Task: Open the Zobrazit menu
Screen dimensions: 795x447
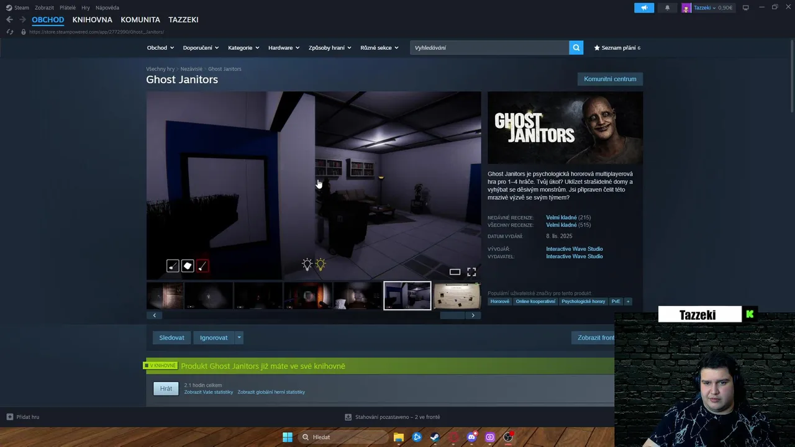Action: (x=44, y=7)
